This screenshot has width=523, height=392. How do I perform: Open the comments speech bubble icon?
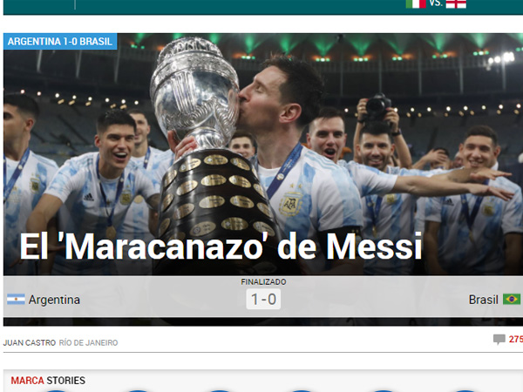click(x=499, y=340)
